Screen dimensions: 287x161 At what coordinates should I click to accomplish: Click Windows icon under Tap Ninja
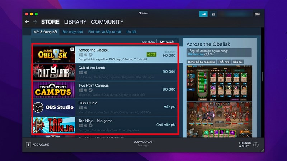pos(81,126)
